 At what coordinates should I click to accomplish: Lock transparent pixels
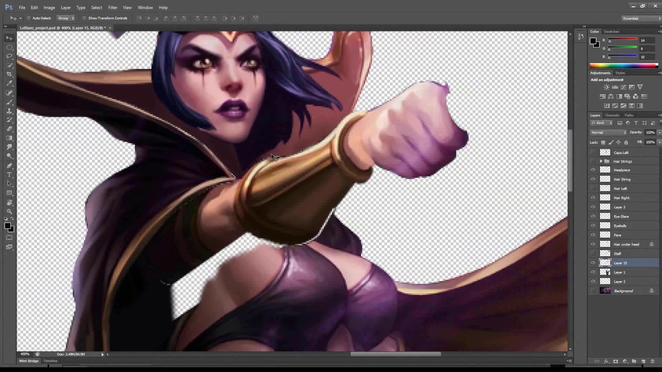603,143
